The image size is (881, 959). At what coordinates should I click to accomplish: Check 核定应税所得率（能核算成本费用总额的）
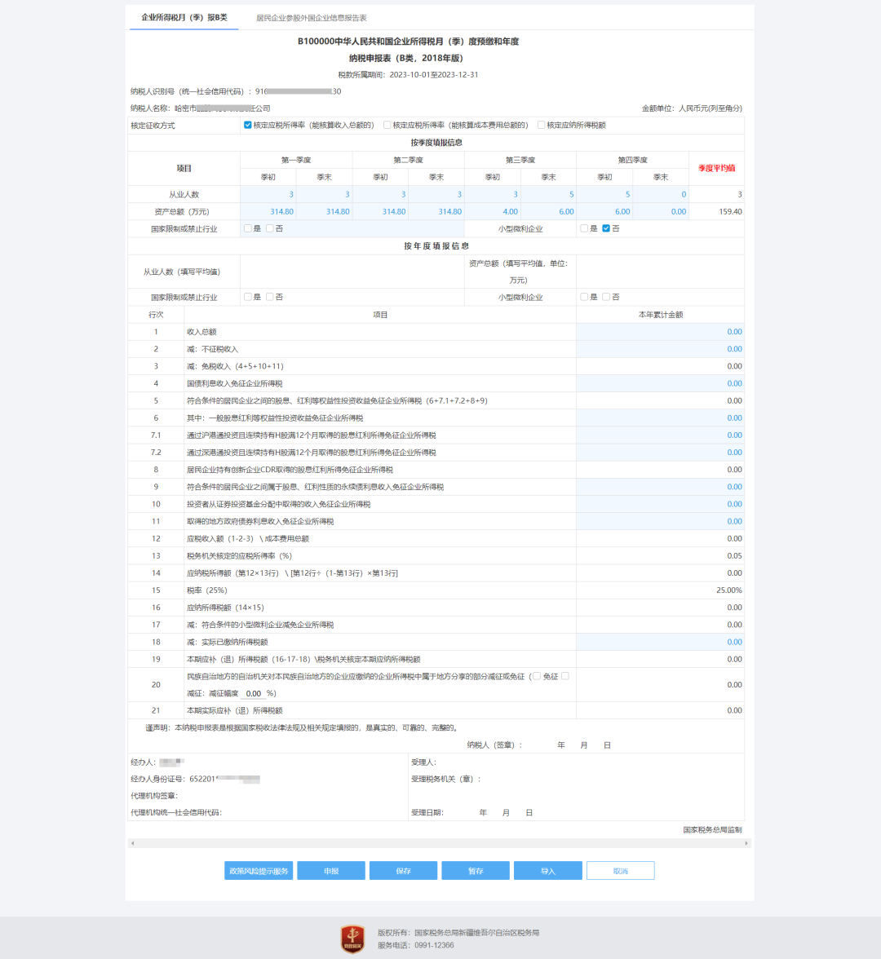387,125
